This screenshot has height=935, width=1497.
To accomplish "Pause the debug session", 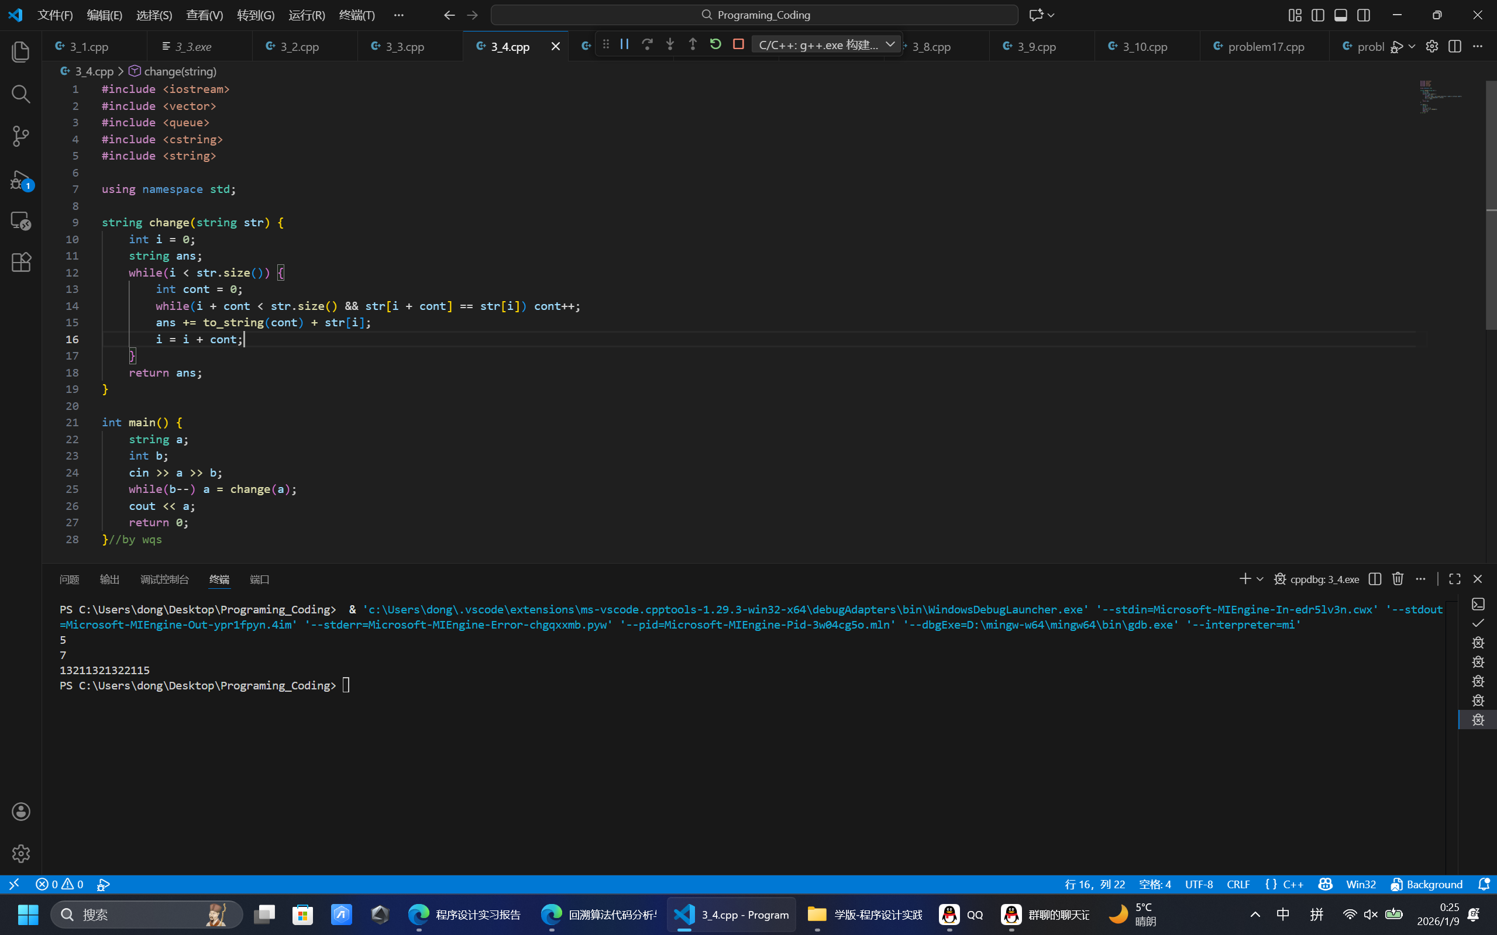I will (624, 44).
